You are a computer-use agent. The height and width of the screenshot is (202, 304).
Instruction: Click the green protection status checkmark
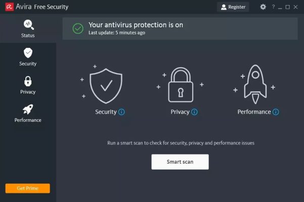coord(77,28)
